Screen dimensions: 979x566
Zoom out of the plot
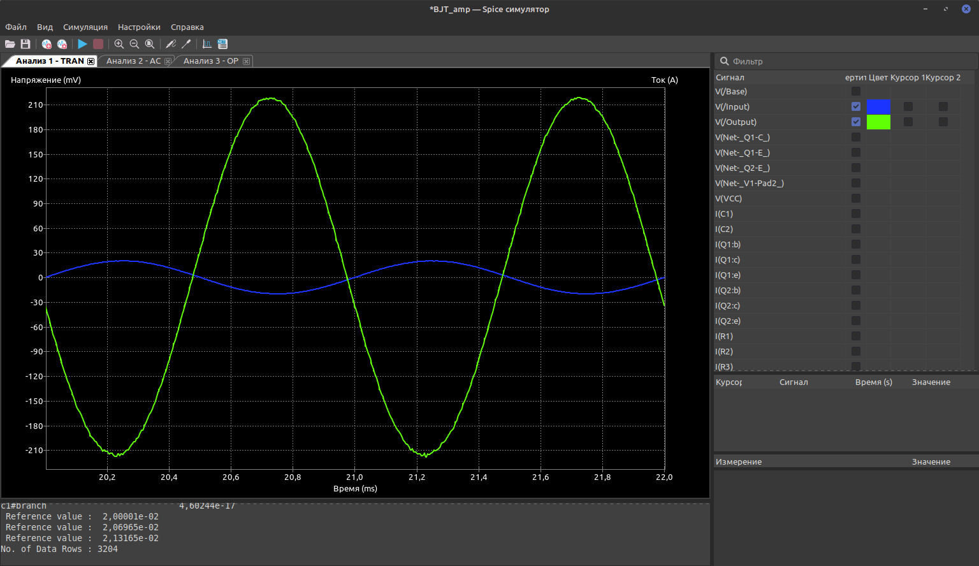134,44
